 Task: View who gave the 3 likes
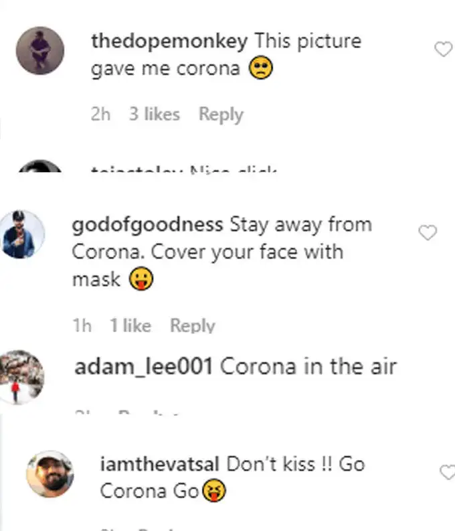155,114
